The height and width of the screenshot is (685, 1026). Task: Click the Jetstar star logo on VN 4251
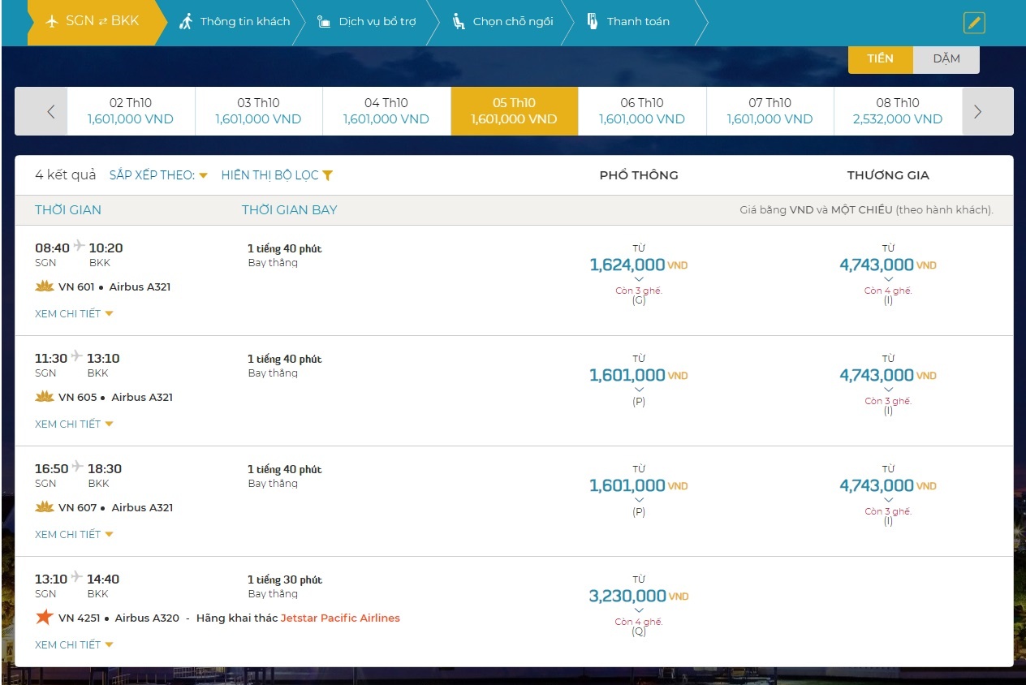pyautogui.click(x=45, y=618)
